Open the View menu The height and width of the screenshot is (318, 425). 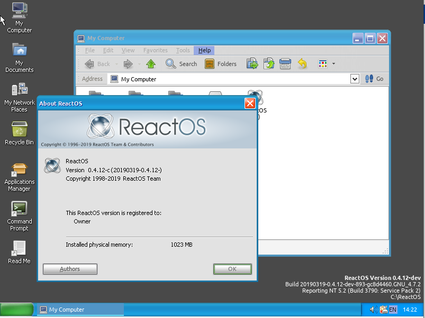tap(128, 50)
